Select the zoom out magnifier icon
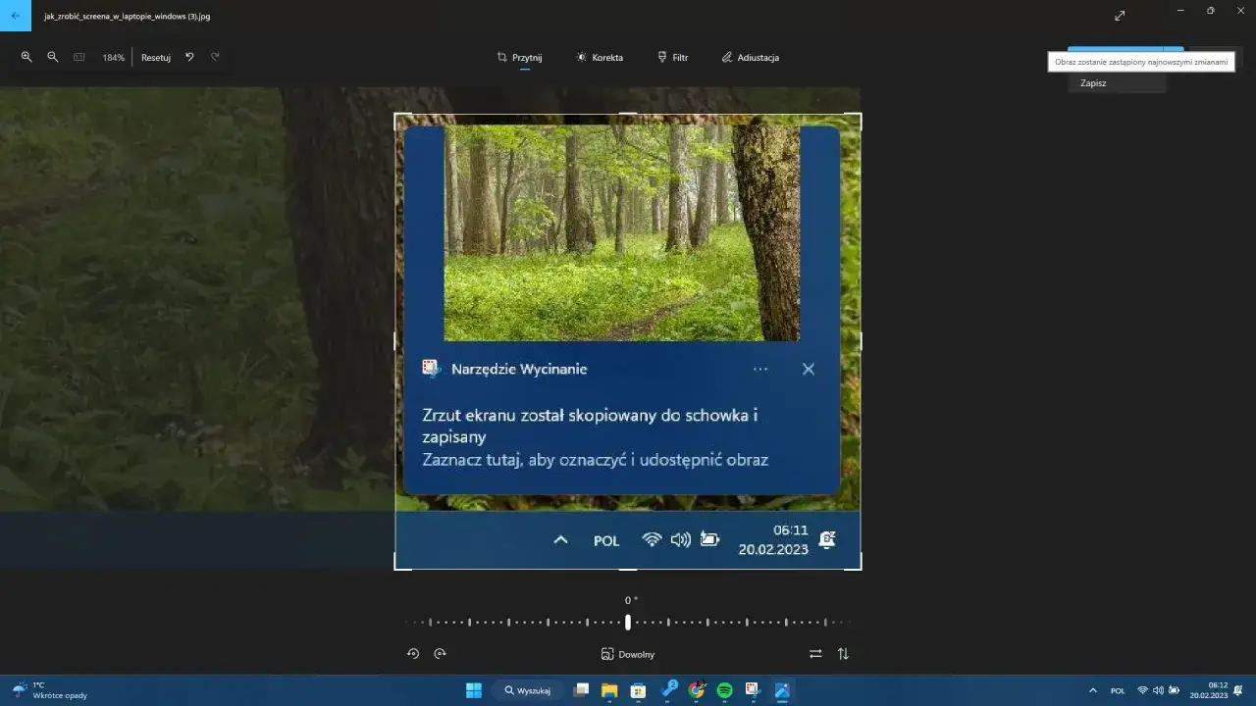 point(53,57)
